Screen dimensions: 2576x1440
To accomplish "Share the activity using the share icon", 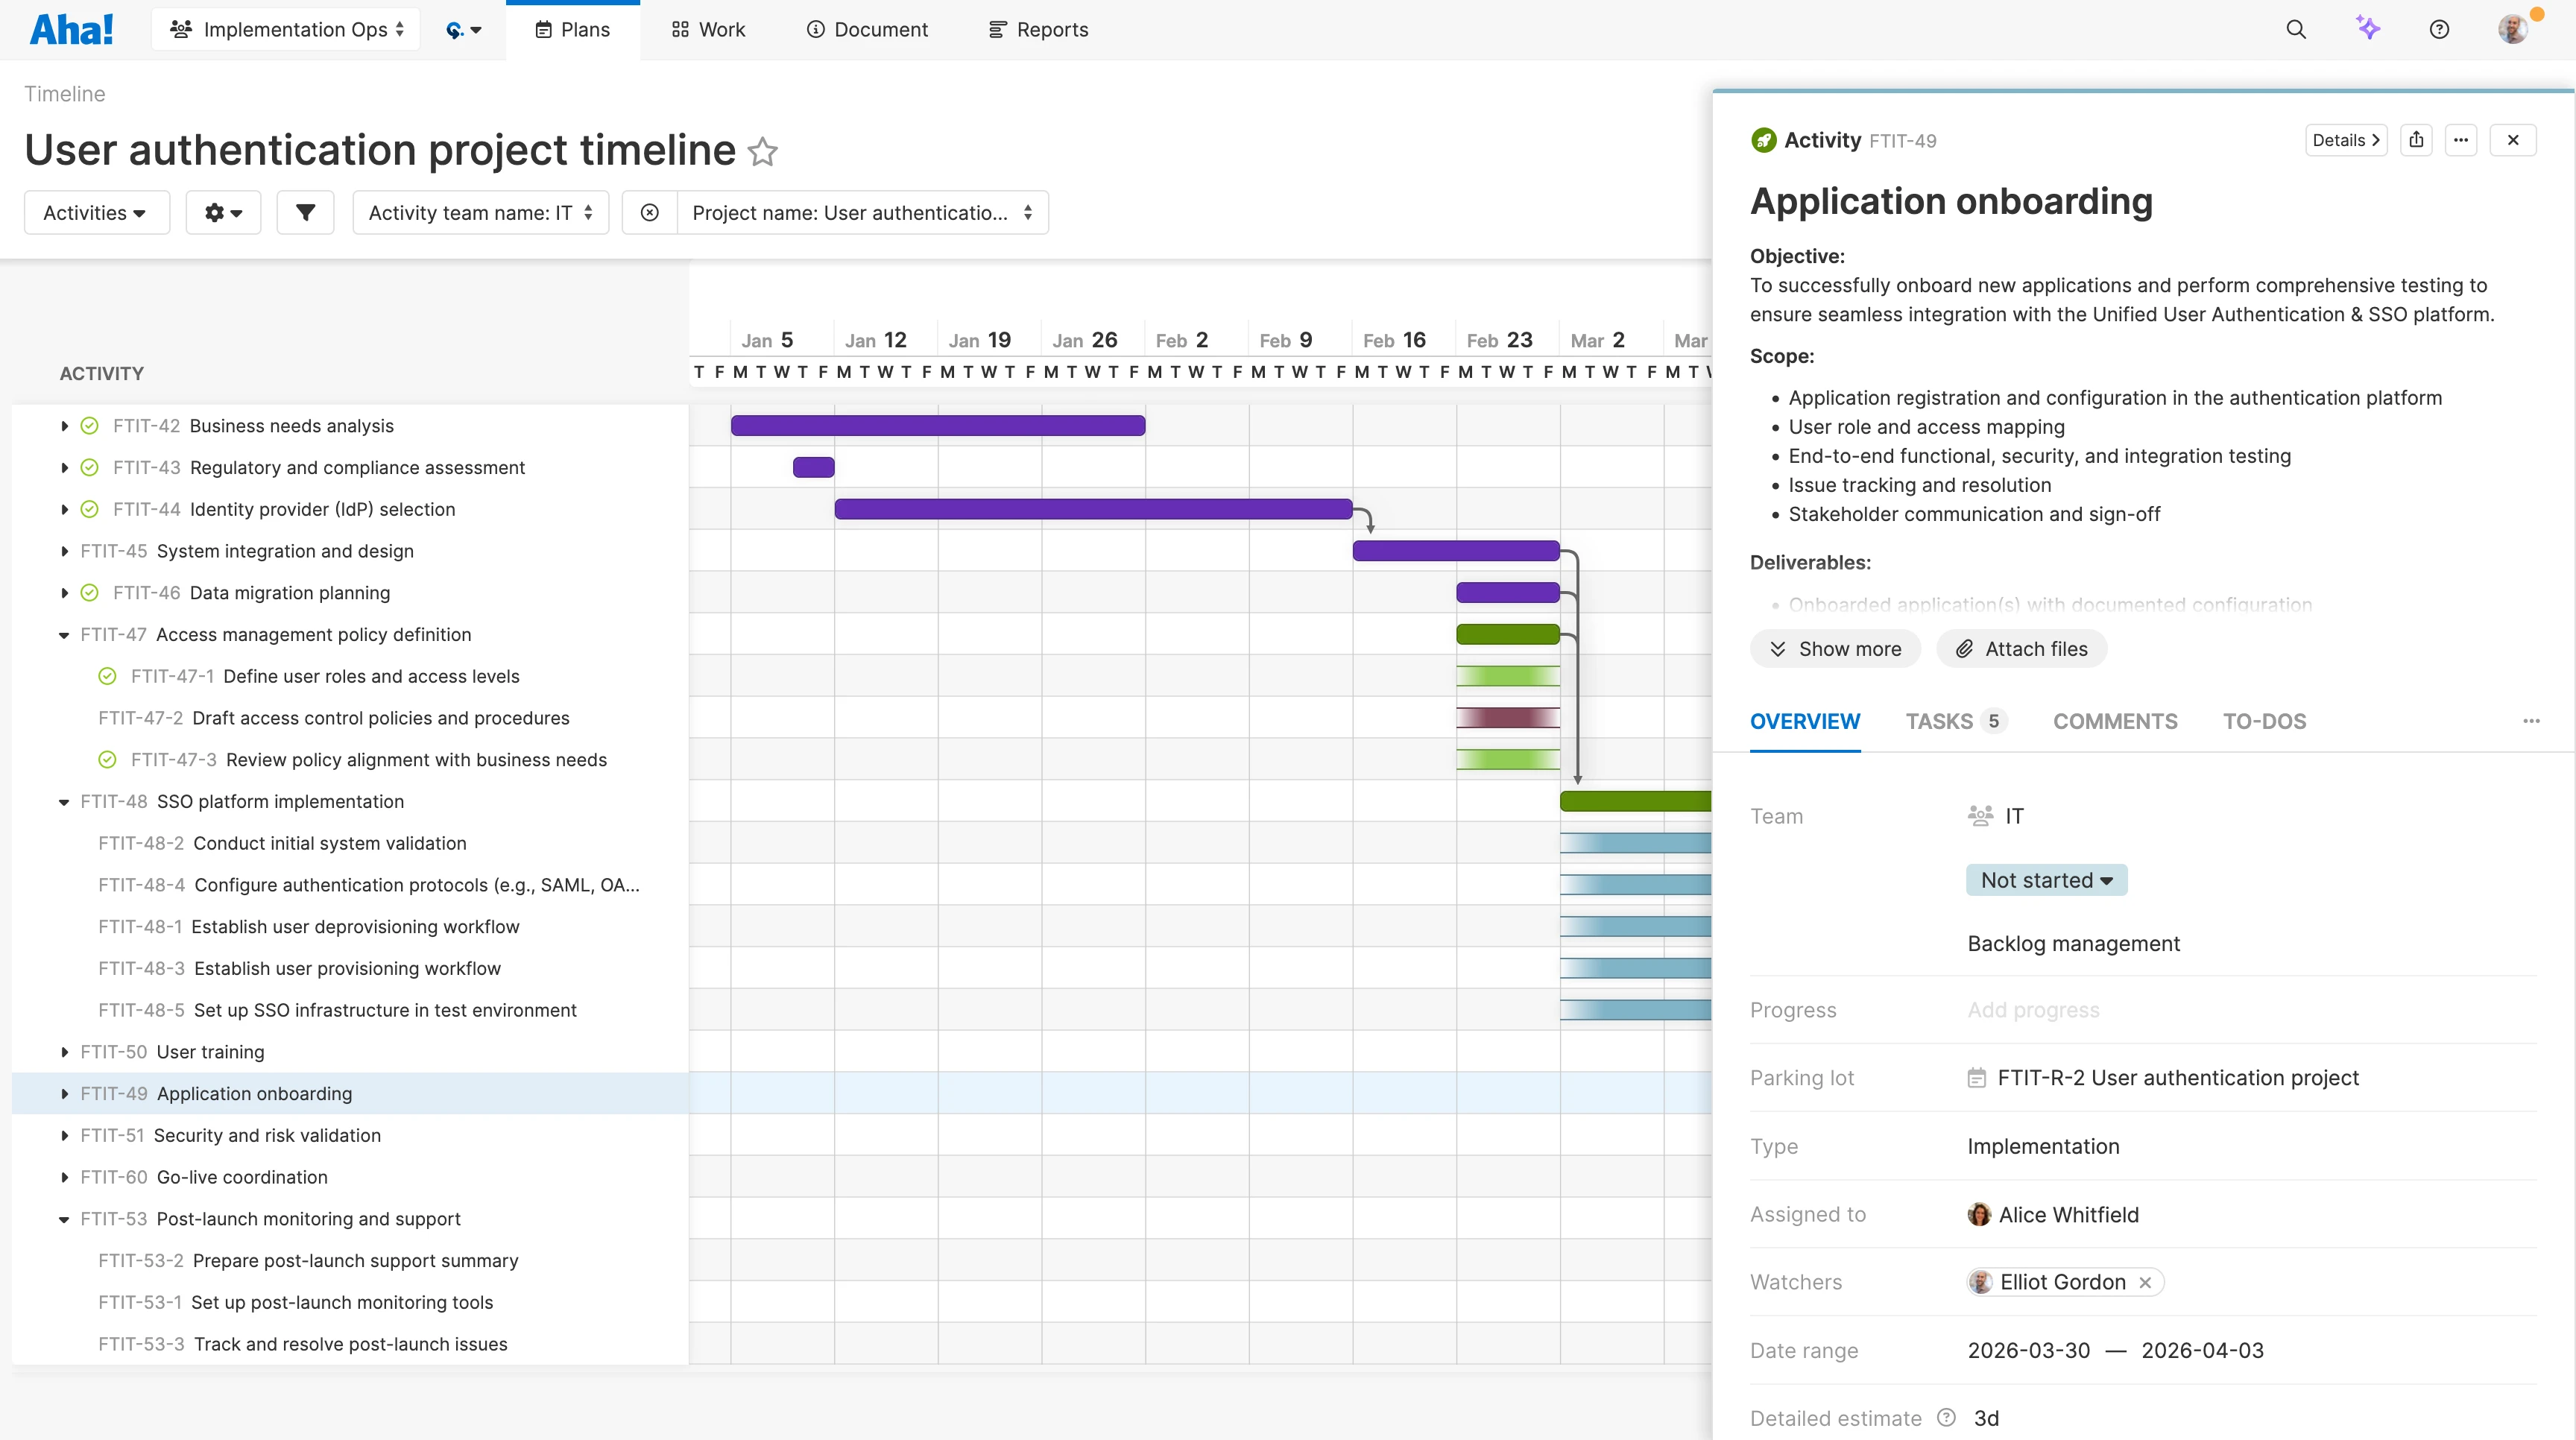I will coord(2417,140).
